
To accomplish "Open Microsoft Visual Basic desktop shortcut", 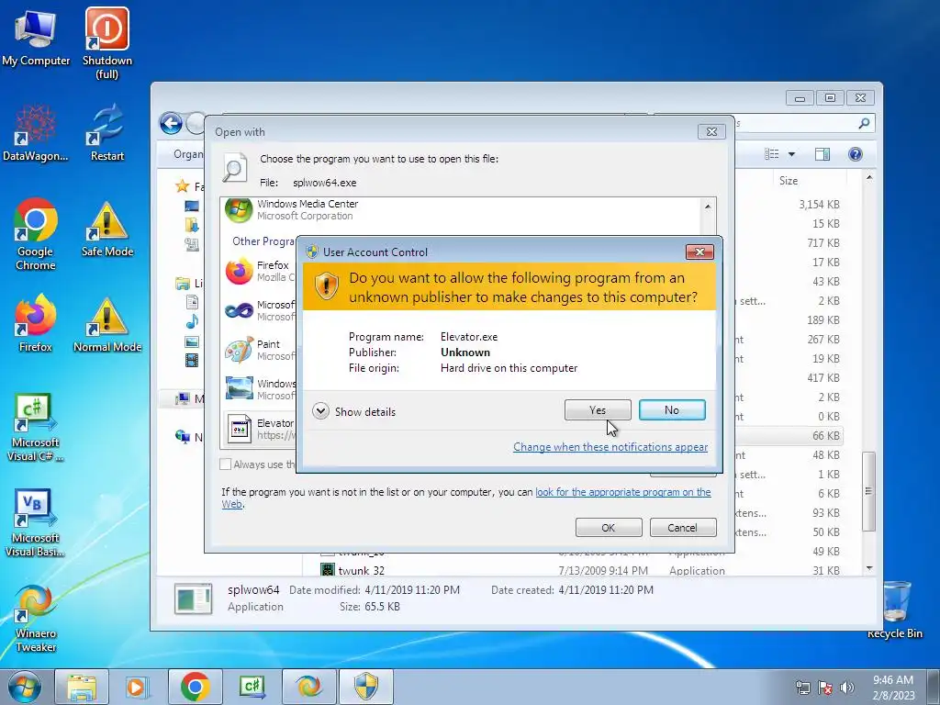I will click(x=36, y=523).
